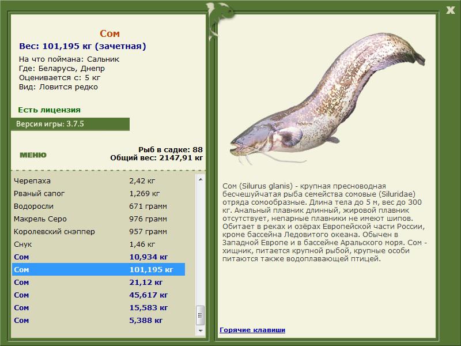Select the Черепаха row in the list
The width and height of the screenshot is (461, 346).
(x=99, y=180)
